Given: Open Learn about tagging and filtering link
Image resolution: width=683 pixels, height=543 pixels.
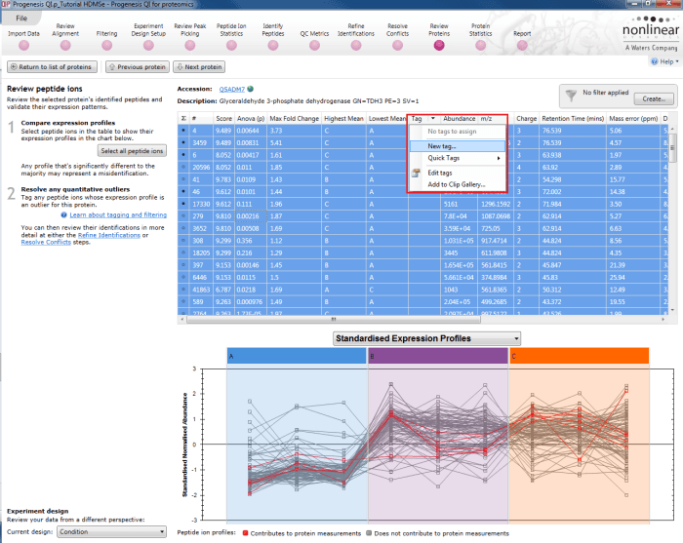Looking at the screenshot, I should [x=118, y=214].
